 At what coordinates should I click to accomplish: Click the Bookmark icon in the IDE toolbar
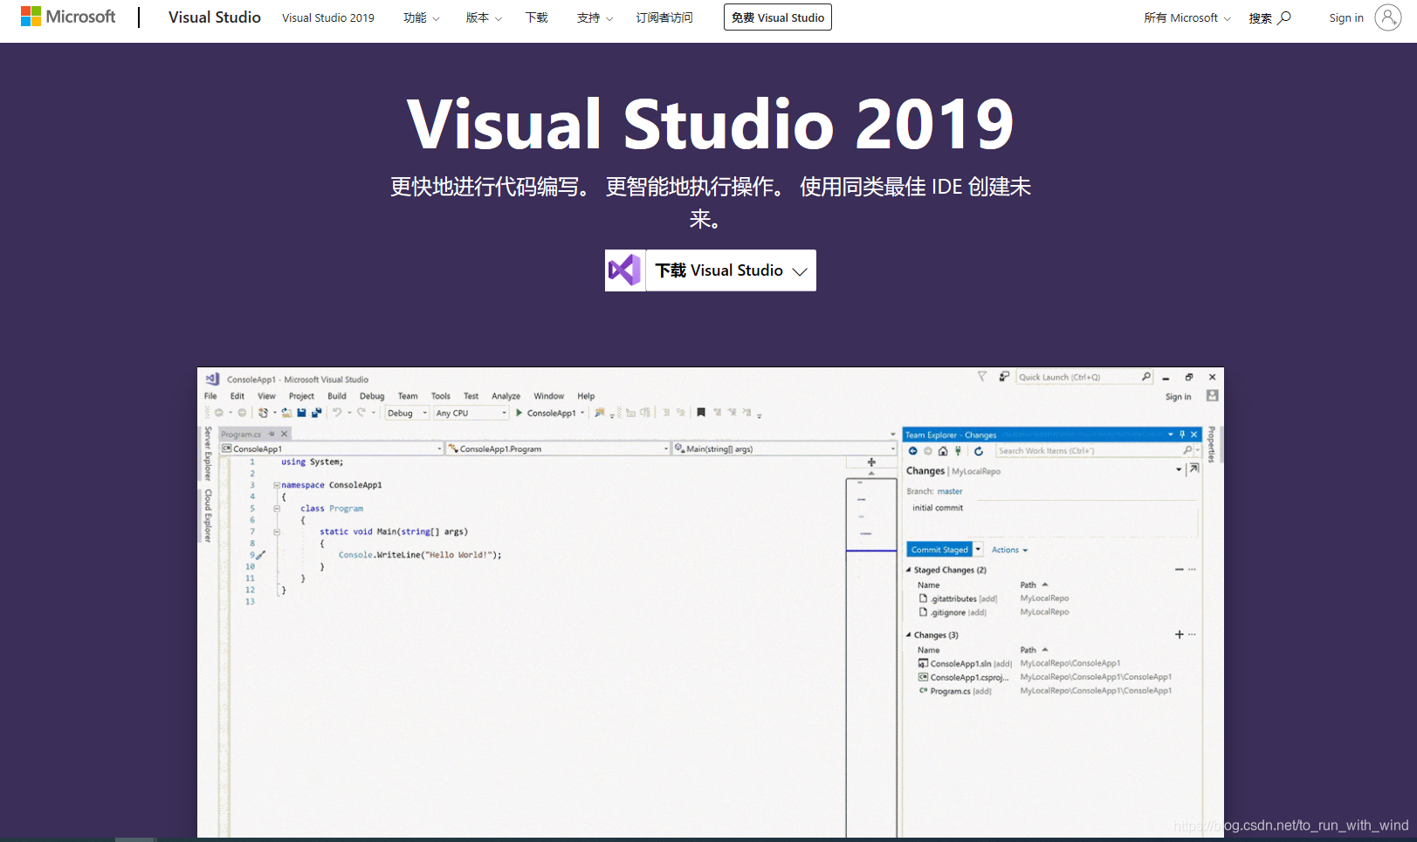[x=701, y=413]
